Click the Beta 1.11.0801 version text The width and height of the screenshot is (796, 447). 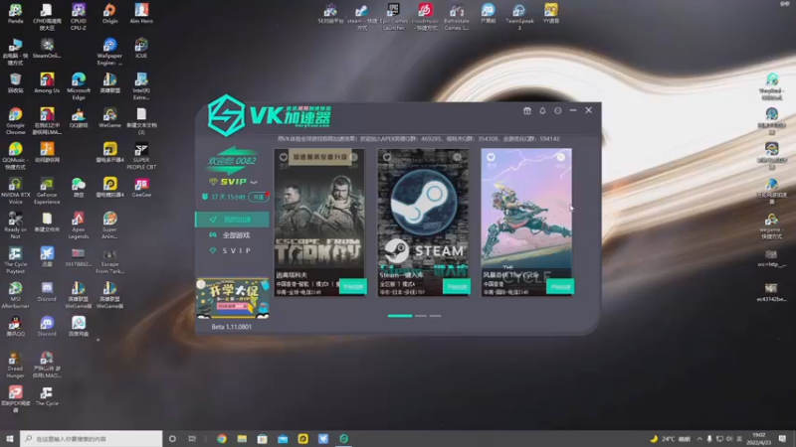click(x=232, y=327)
